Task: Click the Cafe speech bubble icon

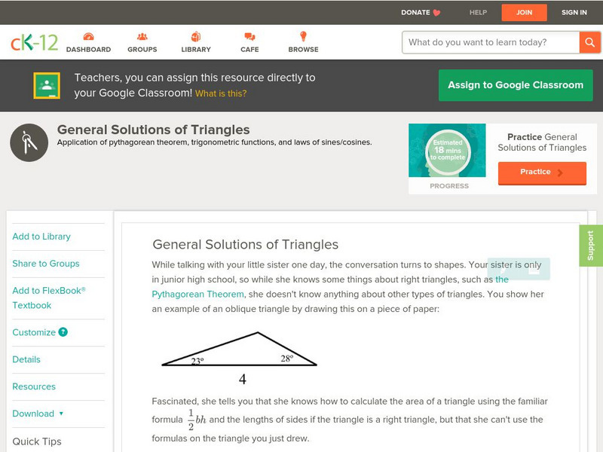Action: coord(249,35)
